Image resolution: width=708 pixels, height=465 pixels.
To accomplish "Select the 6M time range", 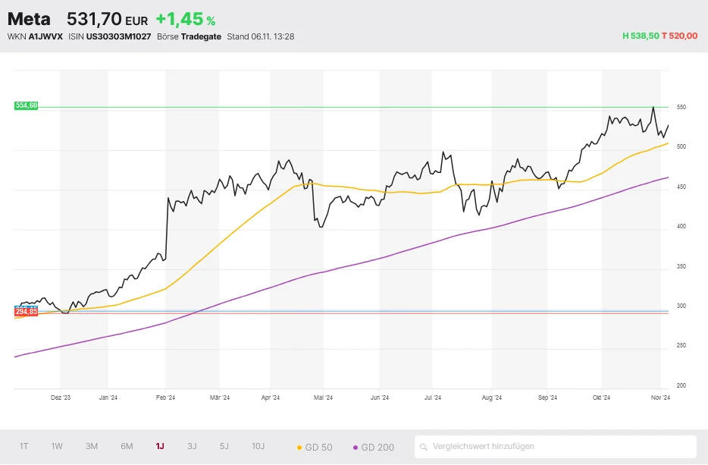I will tap(127, 446).
